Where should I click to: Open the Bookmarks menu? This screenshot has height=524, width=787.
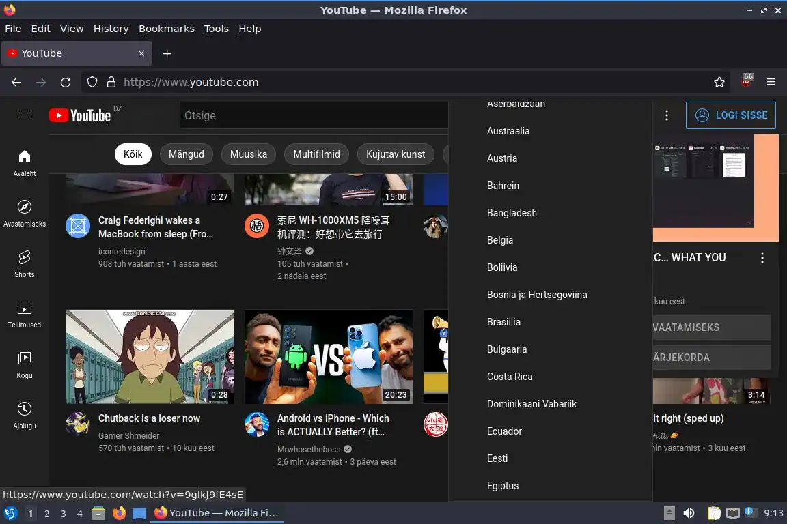(x=167, y=29)
